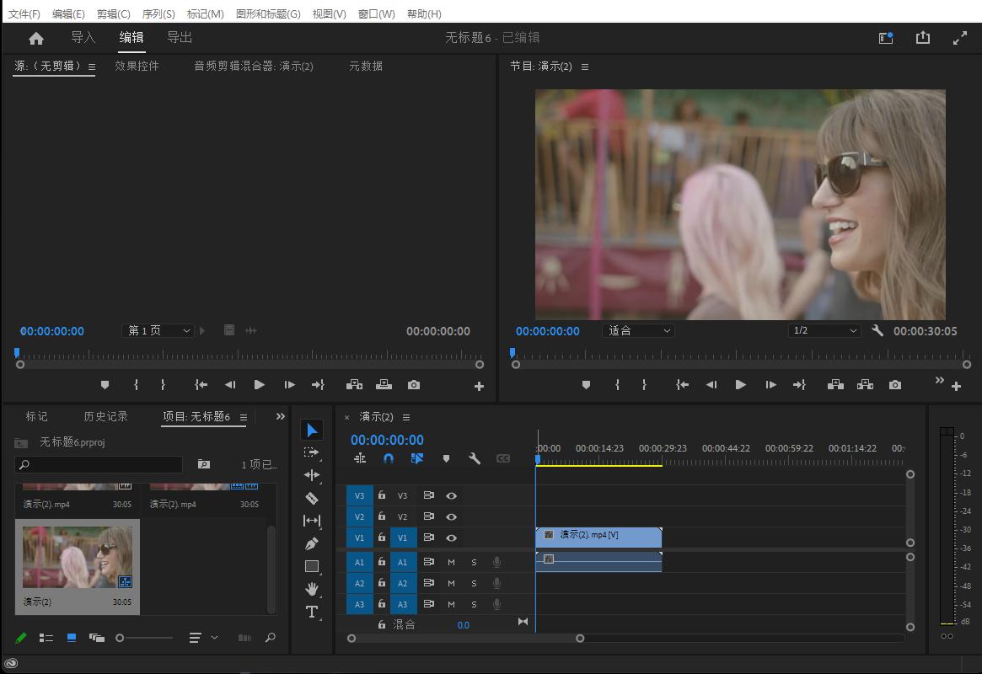Click the Home icon
The height and width of the screenshot is (674, 982).
36,38
